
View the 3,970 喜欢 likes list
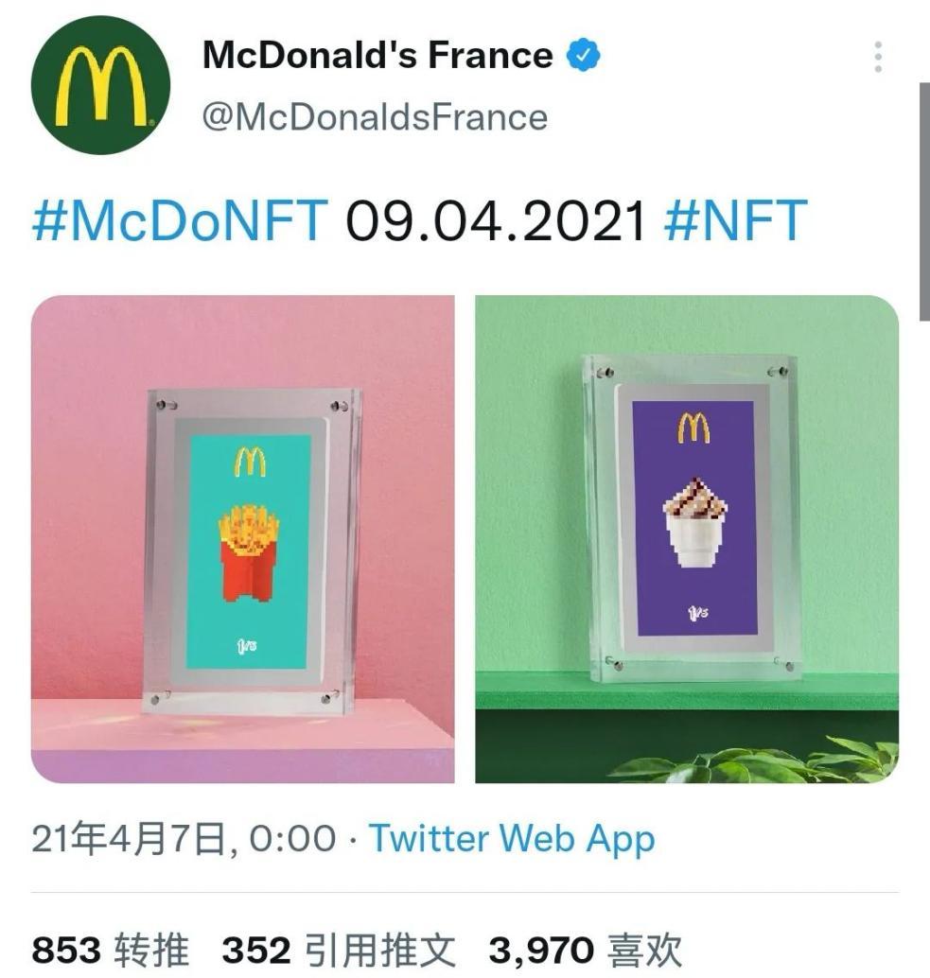[585, 951]
